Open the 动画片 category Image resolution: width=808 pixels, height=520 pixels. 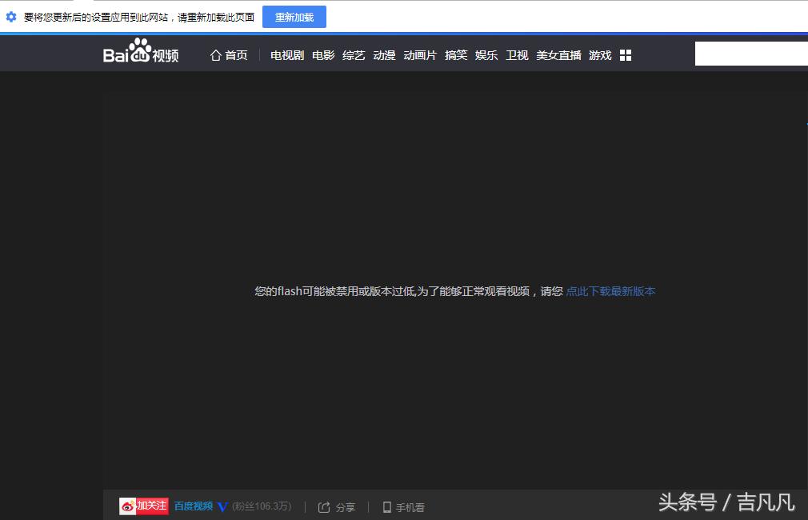(x=419, y=54)
